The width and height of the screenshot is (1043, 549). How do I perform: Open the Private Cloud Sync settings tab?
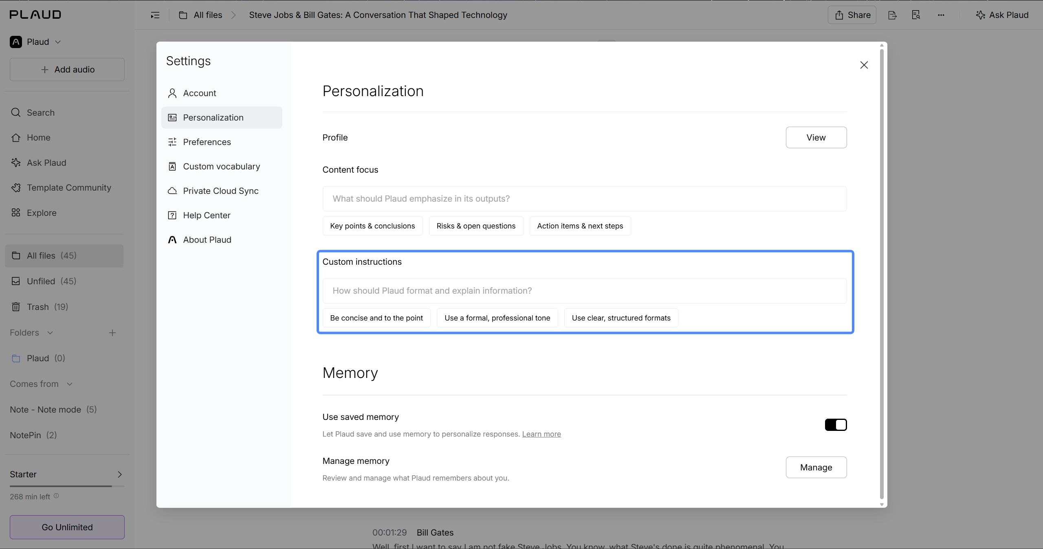222,191
